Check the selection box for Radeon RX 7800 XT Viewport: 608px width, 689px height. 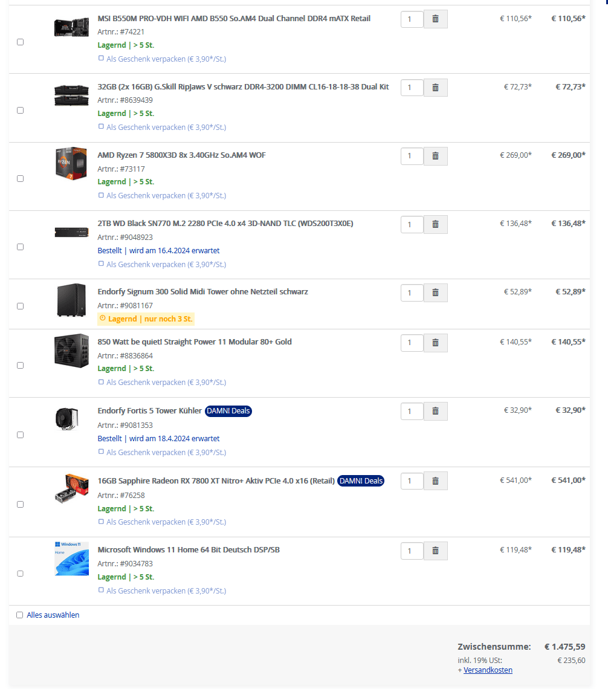[21, 504]
